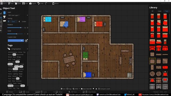
Task: Open the About dialog
Action: point(55,3)
